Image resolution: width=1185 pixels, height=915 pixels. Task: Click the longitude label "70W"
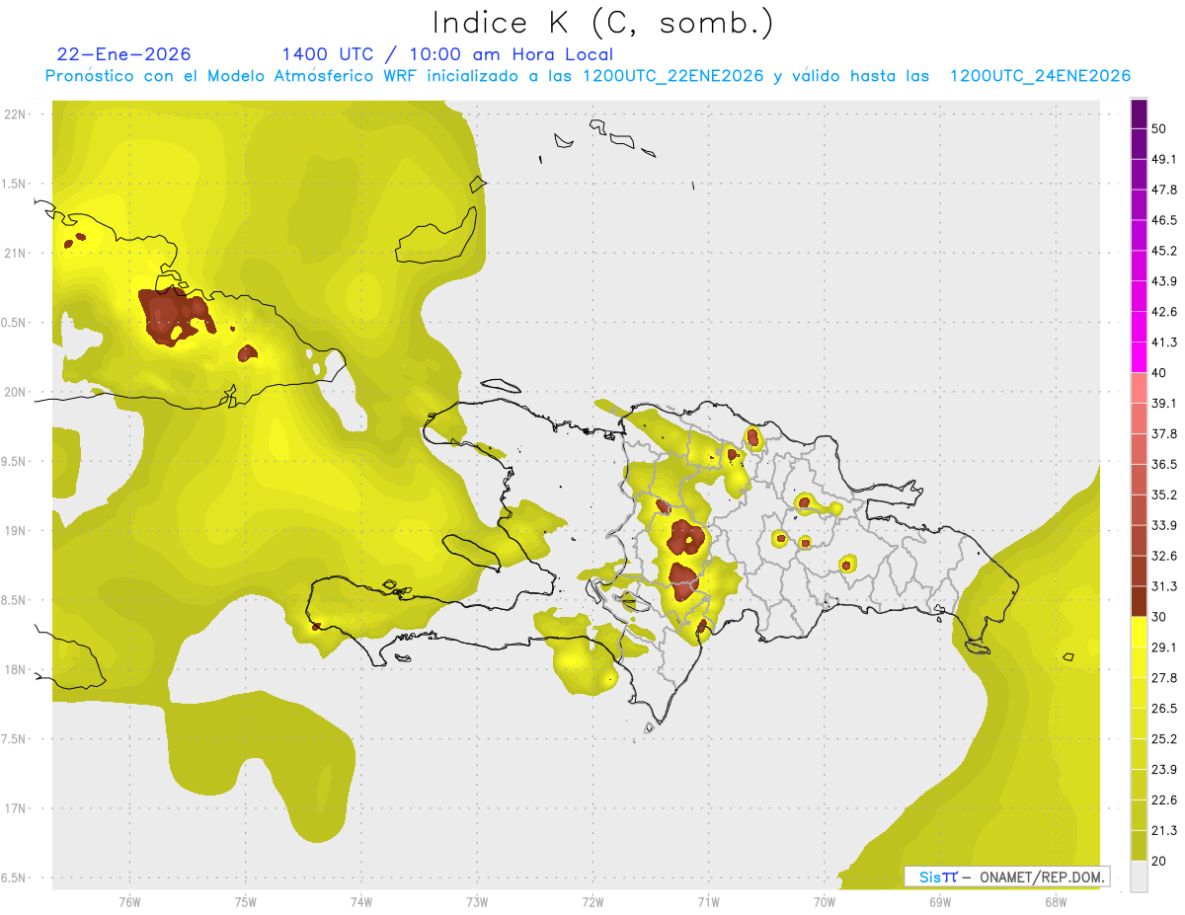coord(825,902)
